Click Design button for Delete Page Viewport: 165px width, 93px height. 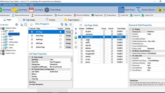(x=68, y=47)
